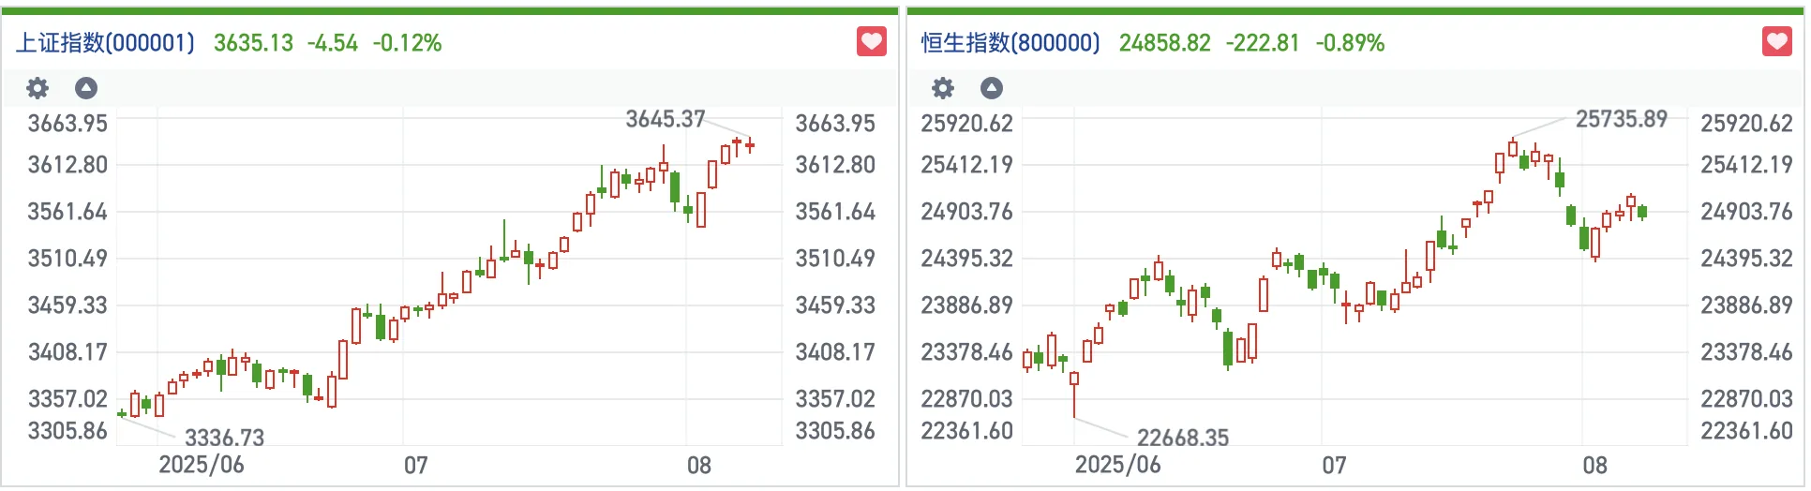Click the -0.12% change on 上证指数
Viewport: 1811px width, 491px height.
[x=407, y=43]
